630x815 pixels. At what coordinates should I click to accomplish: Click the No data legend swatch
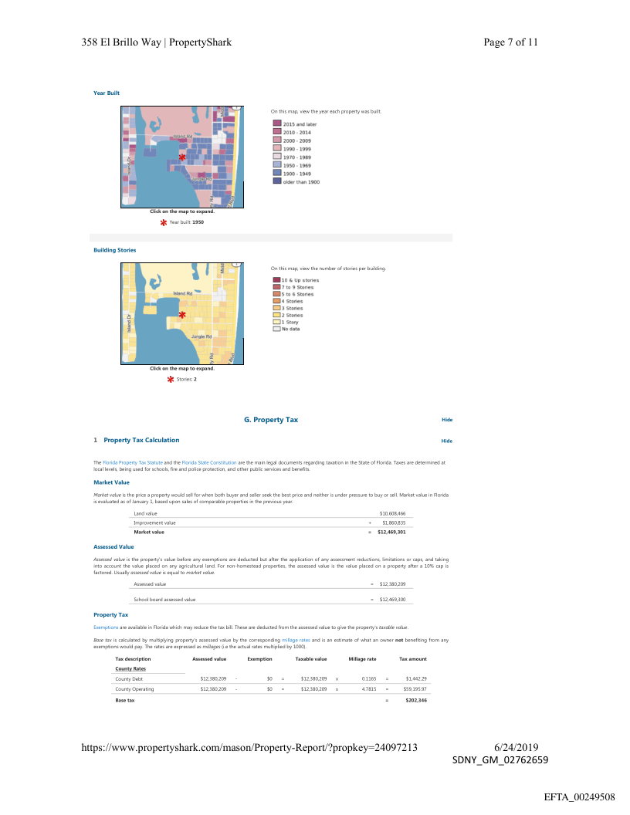click(276, 329)
